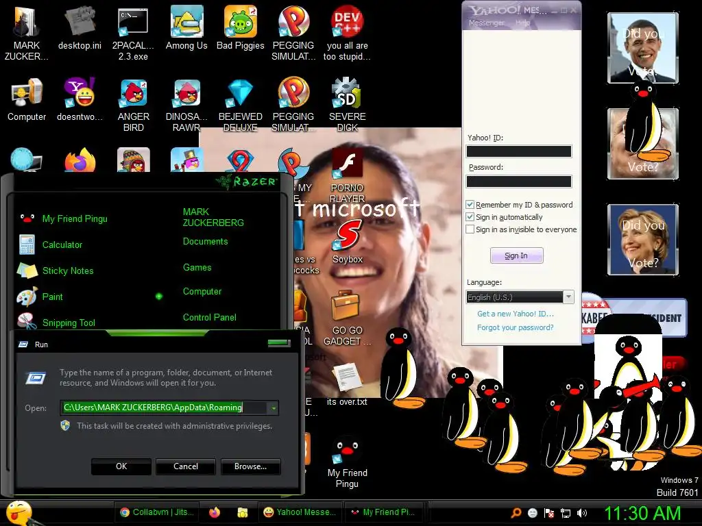This screenshot has height=526, width=702.
Task: Switch to My Friend Pingu taskbar button
Action: [x=383, y=512]
